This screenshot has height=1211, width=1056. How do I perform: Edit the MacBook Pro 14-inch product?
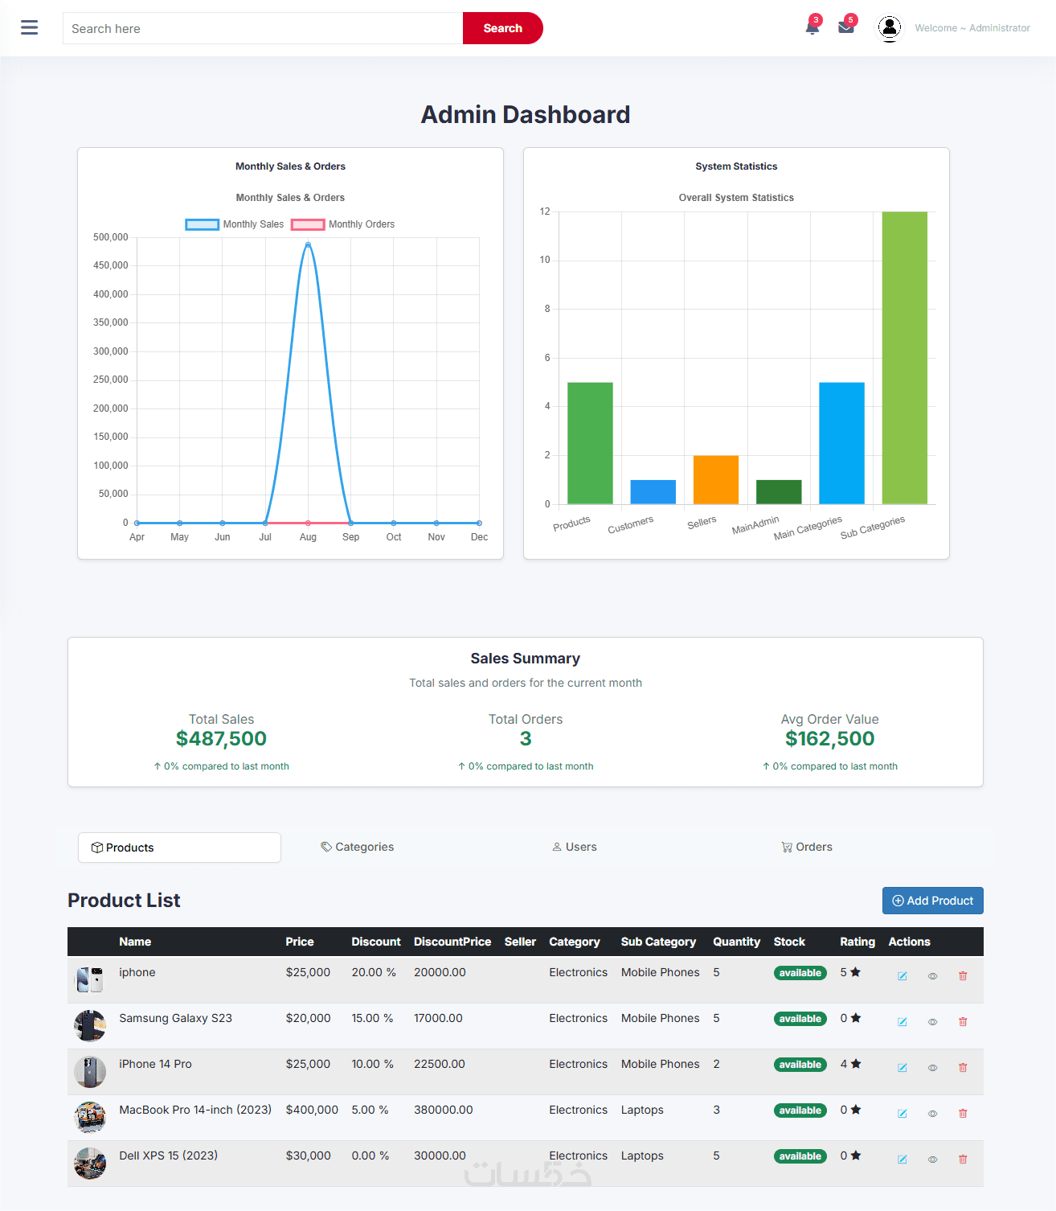coord(903,1114)
